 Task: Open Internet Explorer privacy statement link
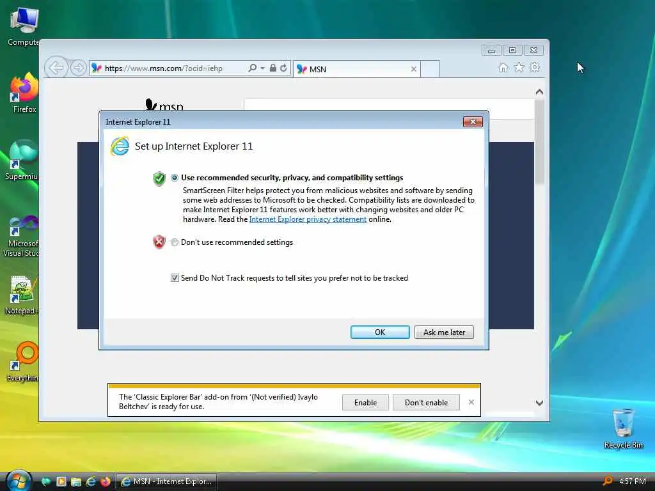[x=308, y=220]
